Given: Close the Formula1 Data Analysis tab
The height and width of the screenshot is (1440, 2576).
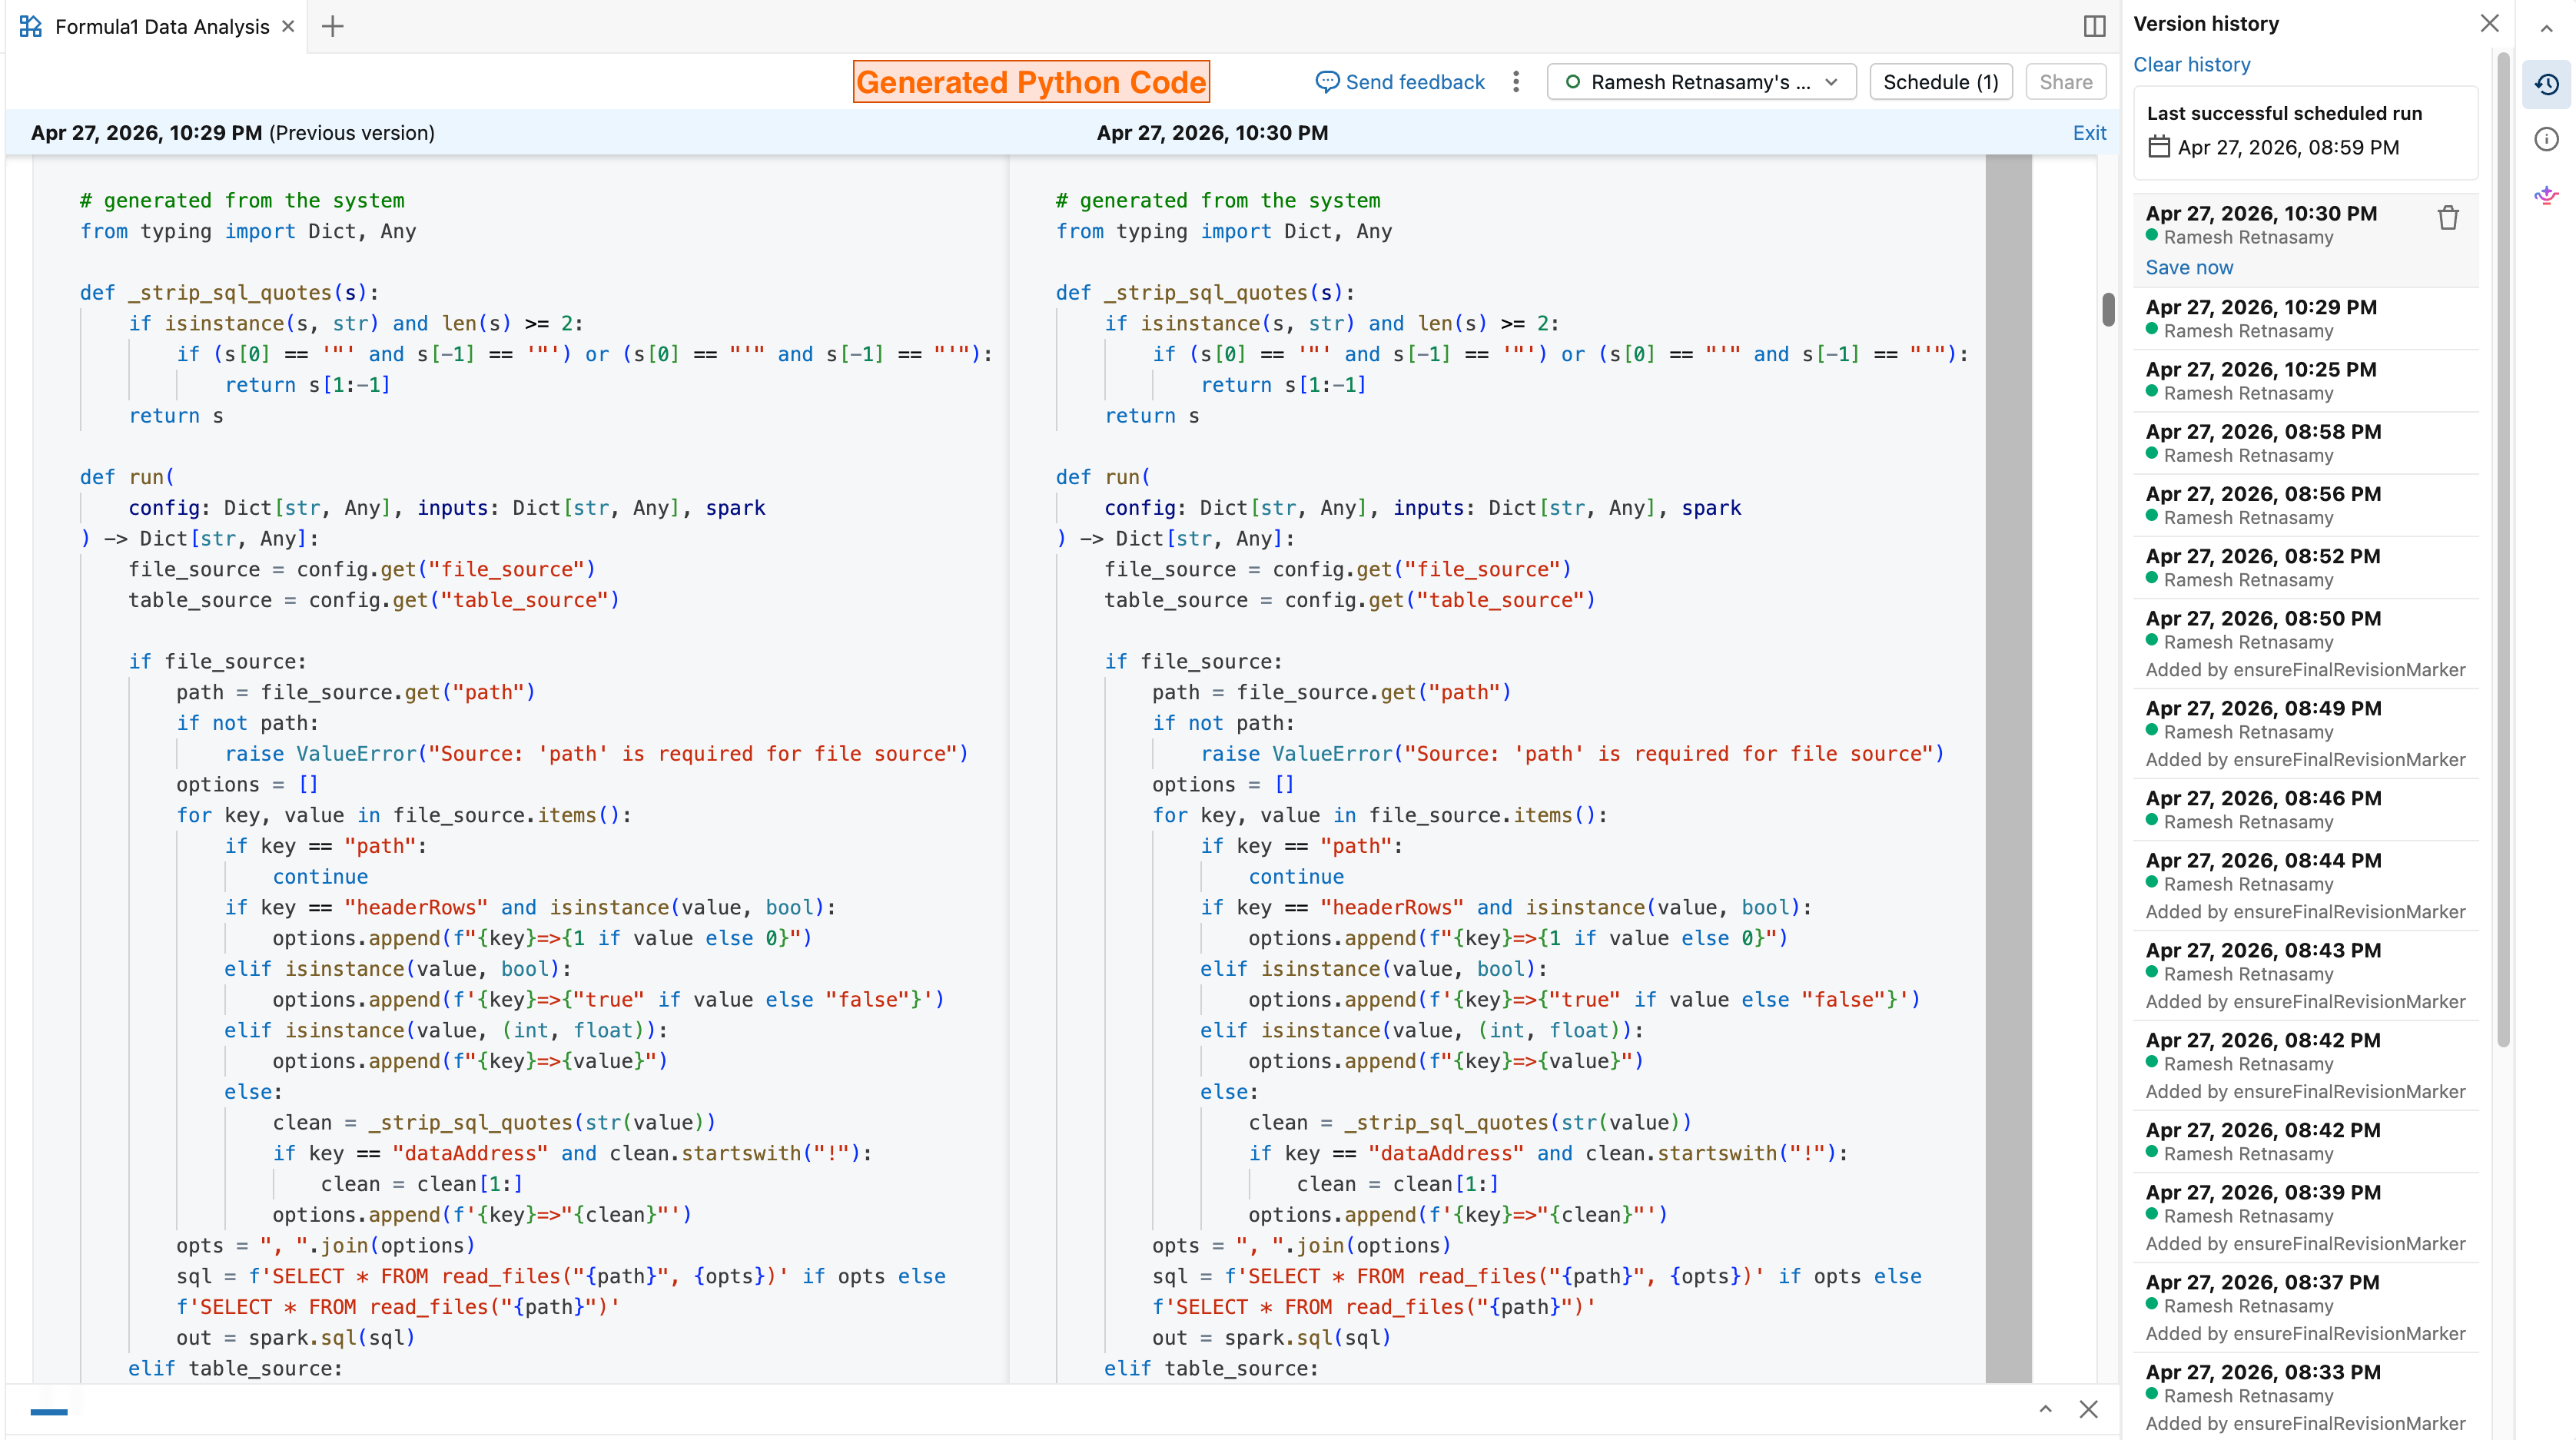Looking at the screenshot, I should [288, 27].
